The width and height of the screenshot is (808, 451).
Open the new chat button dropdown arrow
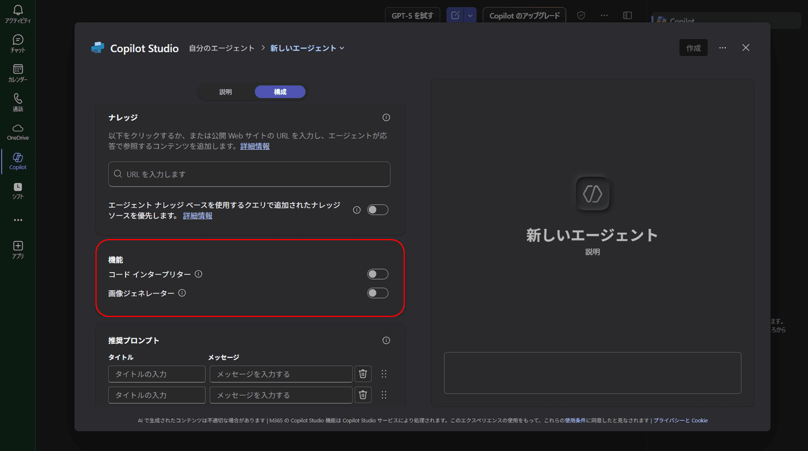[470, 15]
